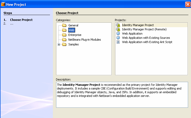Click the Web Application globe icon
Screen dimensions: 191x118
118,34
